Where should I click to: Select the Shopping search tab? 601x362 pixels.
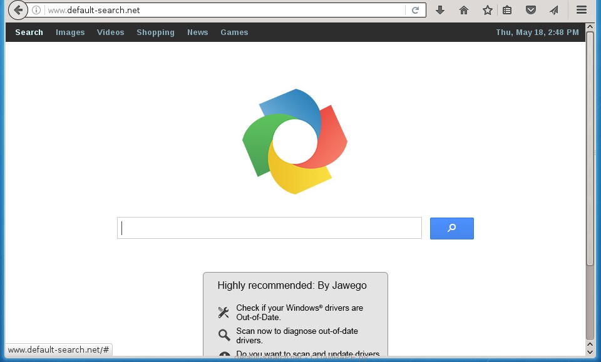tap(155, 32)
